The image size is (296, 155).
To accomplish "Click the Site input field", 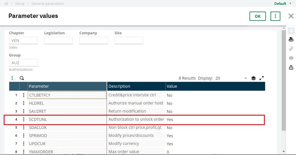I will pyautogui.click(x=129, y=40).
